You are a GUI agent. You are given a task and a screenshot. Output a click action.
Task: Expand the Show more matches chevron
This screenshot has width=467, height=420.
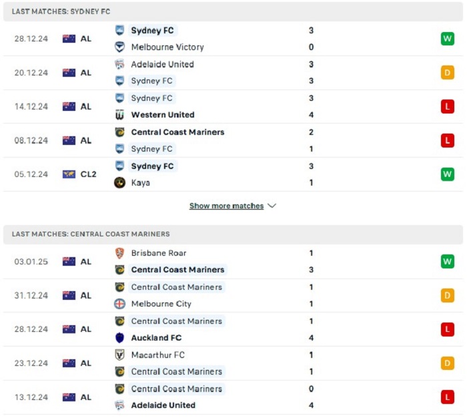(x=272, y=206)
